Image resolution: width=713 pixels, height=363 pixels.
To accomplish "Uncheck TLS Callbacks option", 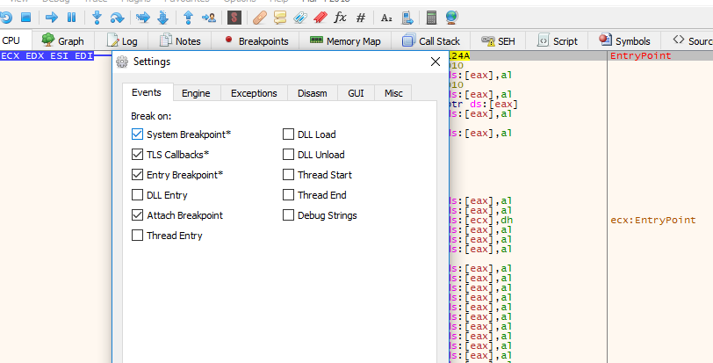I will click(x=137, y=154).
